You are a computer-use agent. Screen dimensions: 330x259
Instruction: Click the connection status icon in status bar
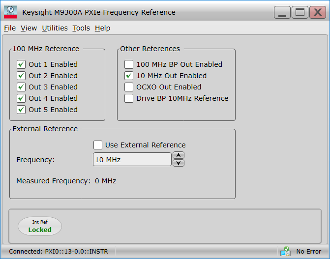(x=285, y=251)
